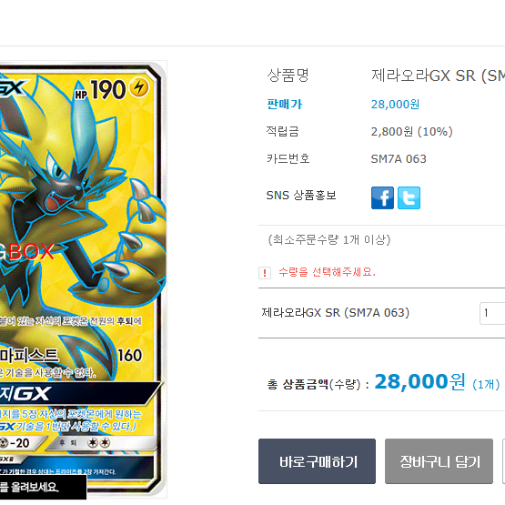The height and width of the screenshot is (505, 505).
Task: Share the product on Facebook
Action: tap(382, 197)
